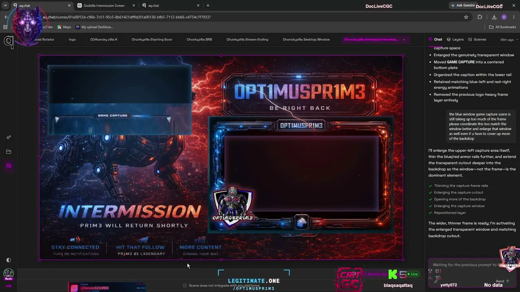Image resolution: width=520 pixels, height=292 pixels.
Task: Click the Ask Gemini button
Action: click(x=463, y=6)
